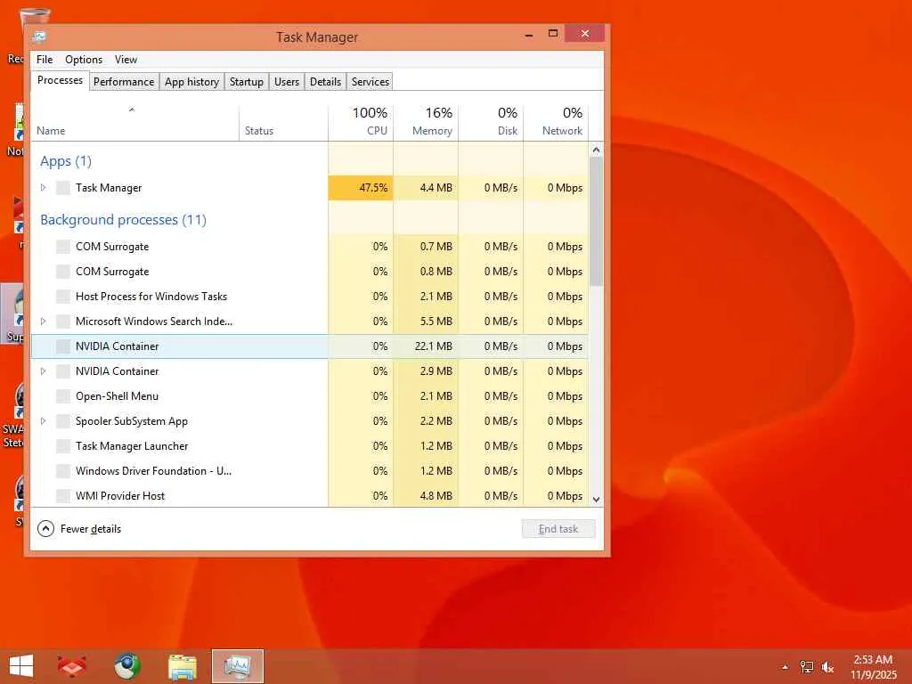Expand Microsoft Windows Search Indexer row
Image resolution: width=912 pixels, height=684 pixels.
click(43, 322)
